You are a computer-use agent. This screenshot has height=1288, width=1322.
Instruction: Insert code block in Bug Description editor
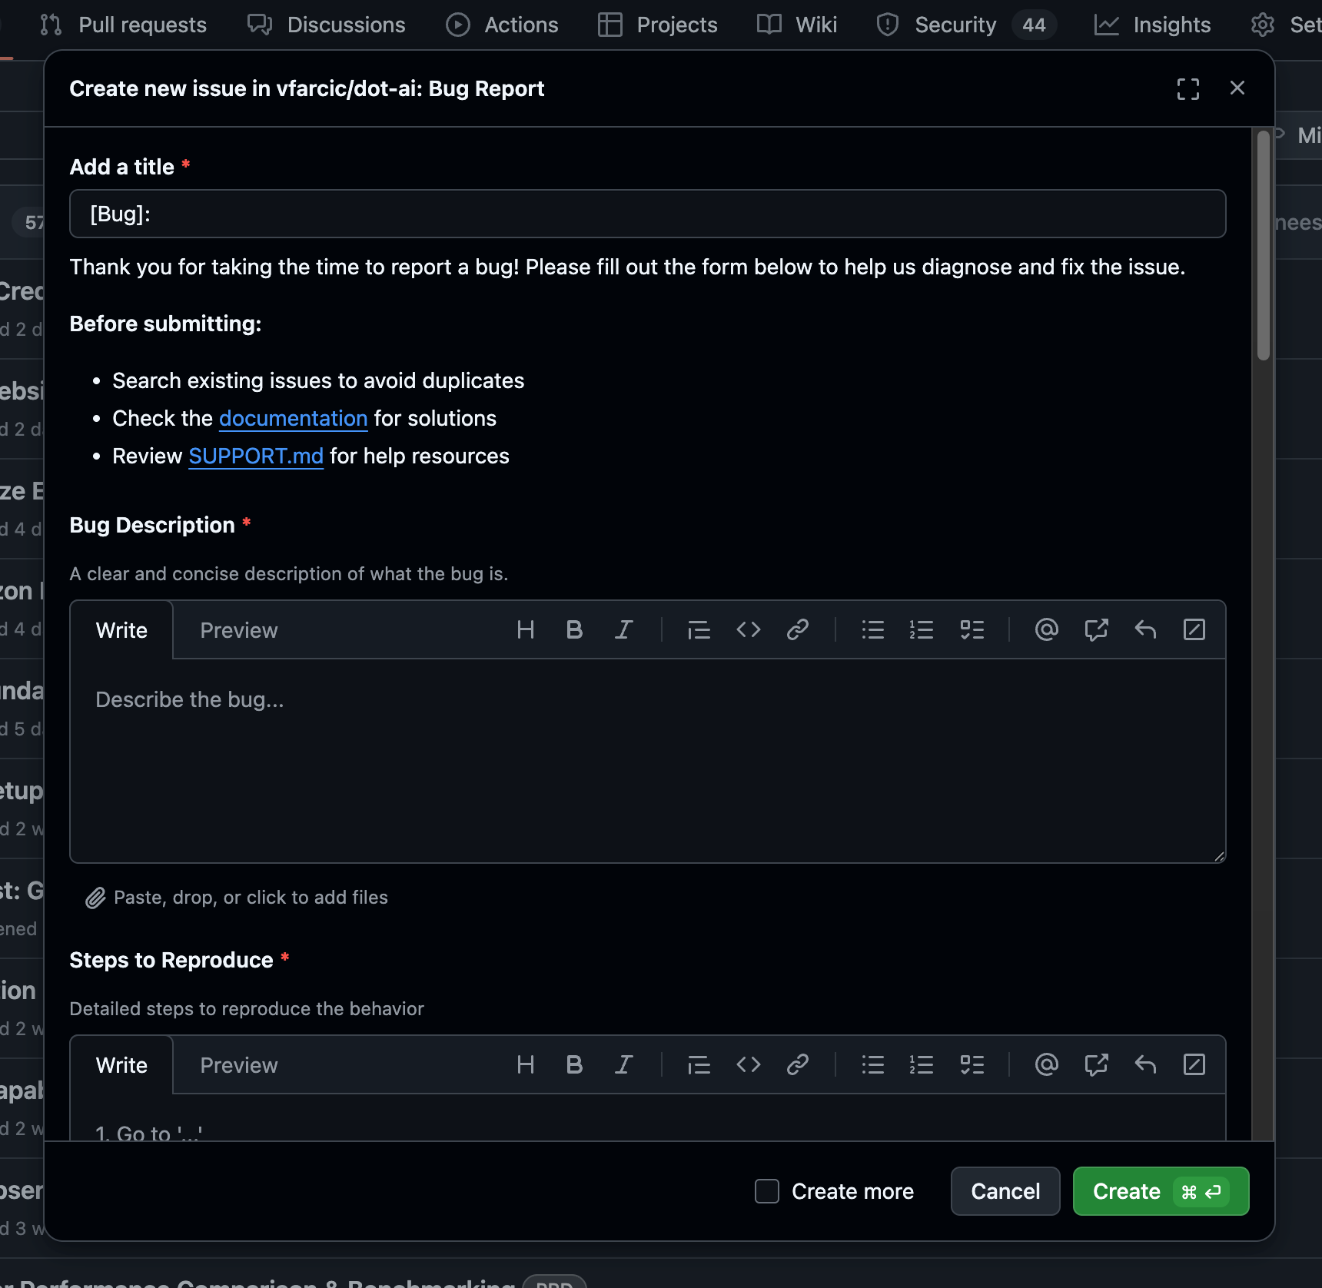point(748,630)
